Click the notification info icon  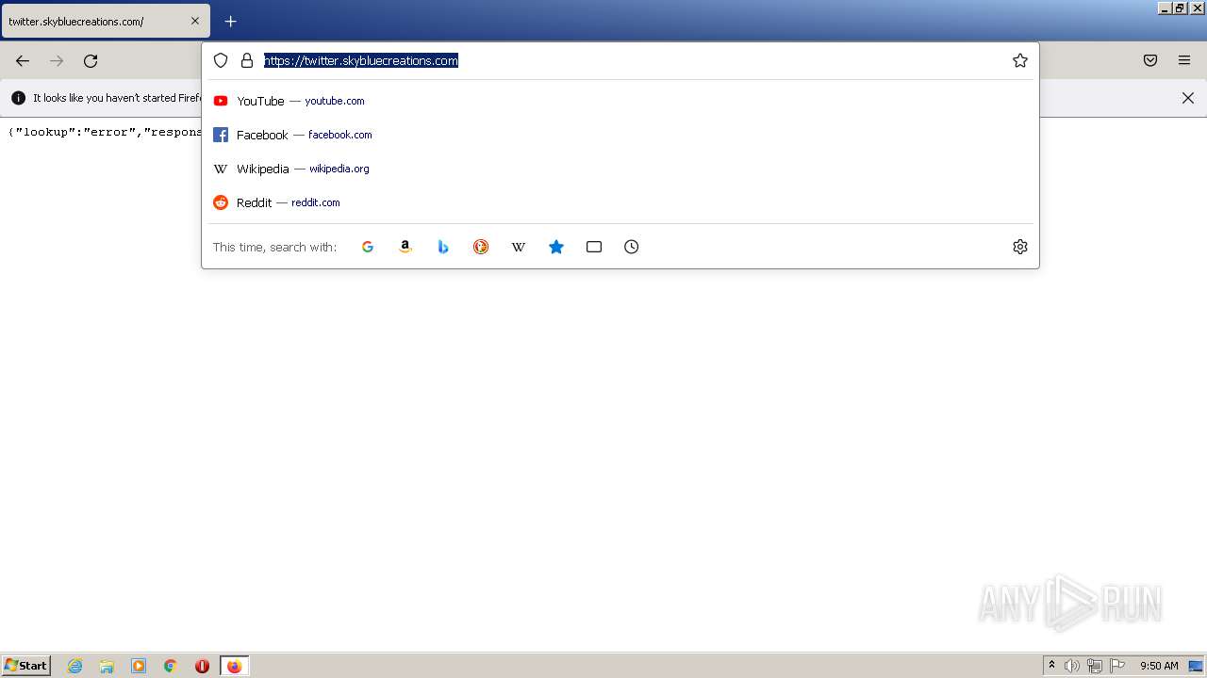click(18, 98)
